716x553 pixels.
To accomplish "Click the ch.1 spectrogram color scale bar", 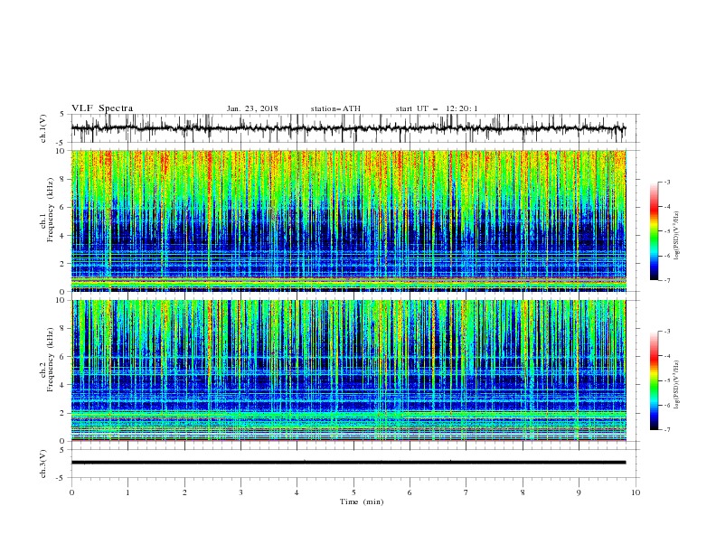I will point(654,231).
